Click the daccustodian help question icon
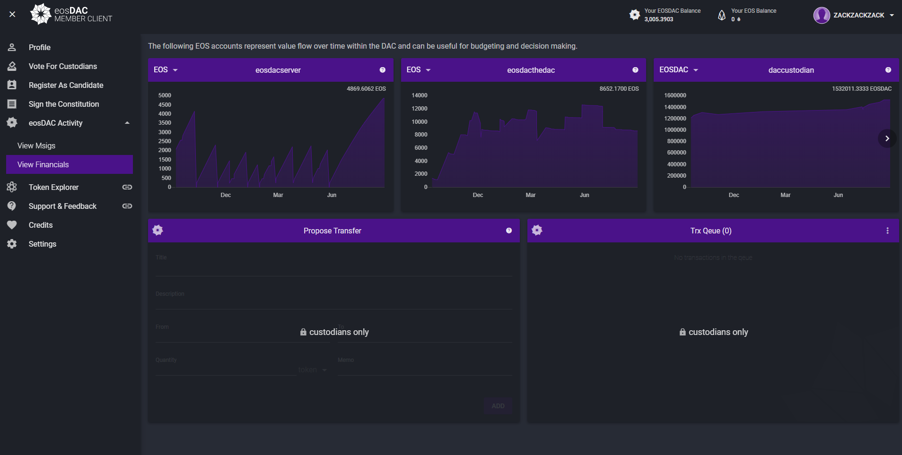This screenshot has height=455, width=902. [x=888, y=70]
